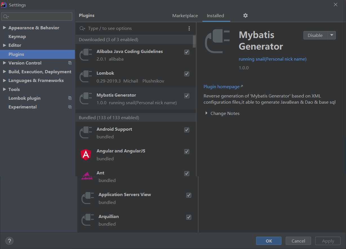Toggle the Mybatis Generator plugin checkbox

(x=187, y=96)
